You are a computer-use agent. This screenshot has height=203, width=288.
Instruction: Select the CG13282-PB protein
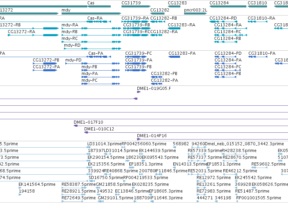(156, 77)
